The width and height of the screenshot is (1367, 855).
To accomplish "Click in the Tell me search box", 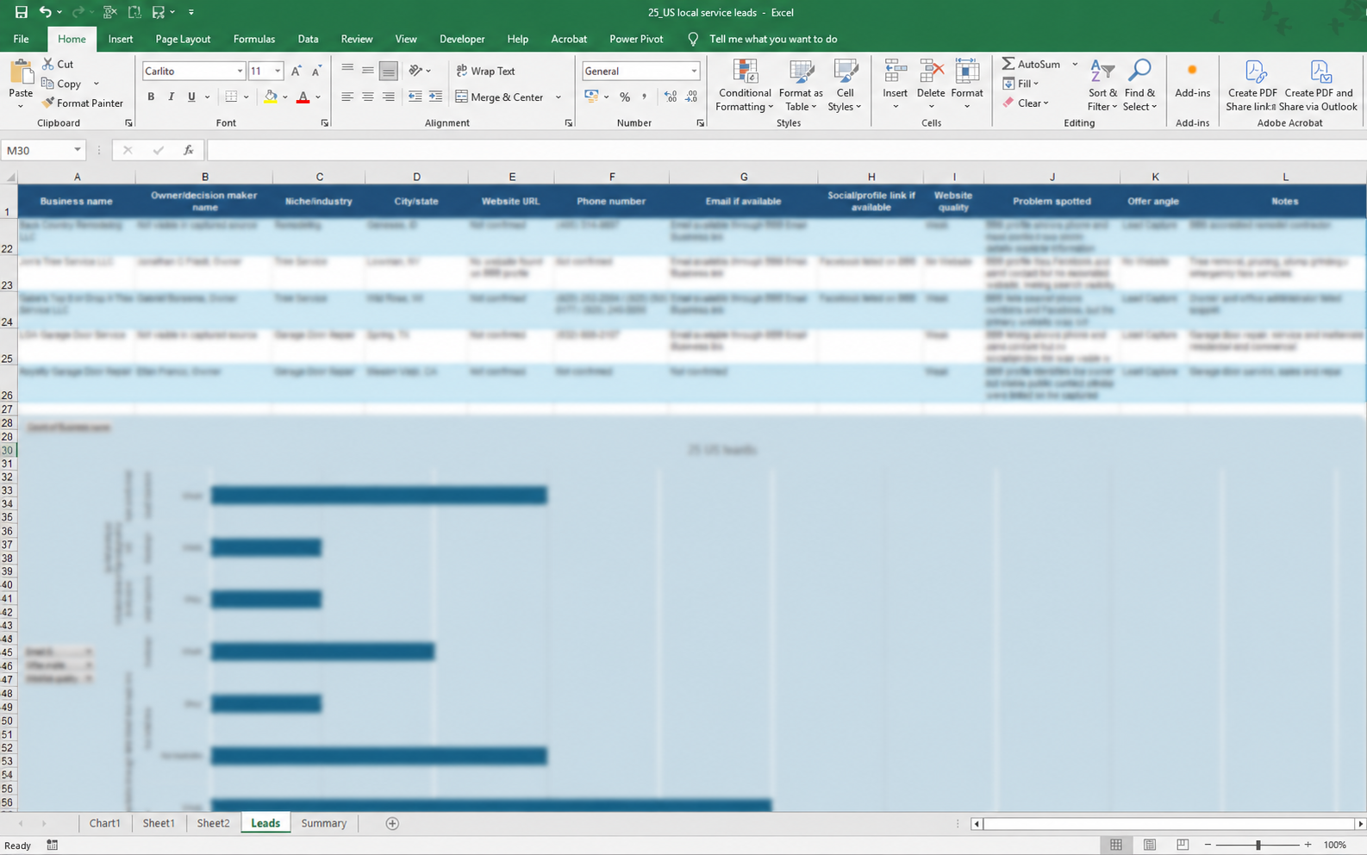I will 773,39.
